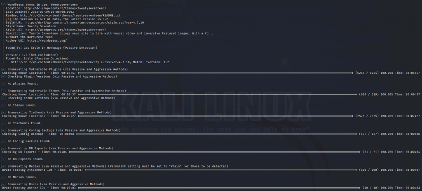
Task: Click the "Checking Theme Versions" line
Action: [58, 98]
